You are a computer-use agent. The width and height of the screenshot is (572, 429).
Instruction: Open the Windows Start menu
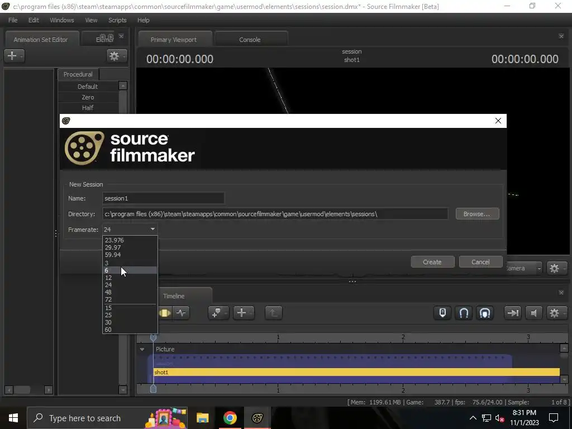coord(13,418)
